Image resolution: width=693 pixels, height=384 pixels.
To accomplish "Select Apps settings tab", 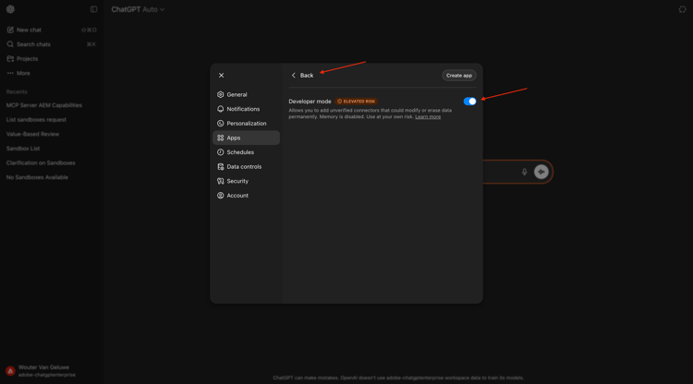I will point(246,138).
